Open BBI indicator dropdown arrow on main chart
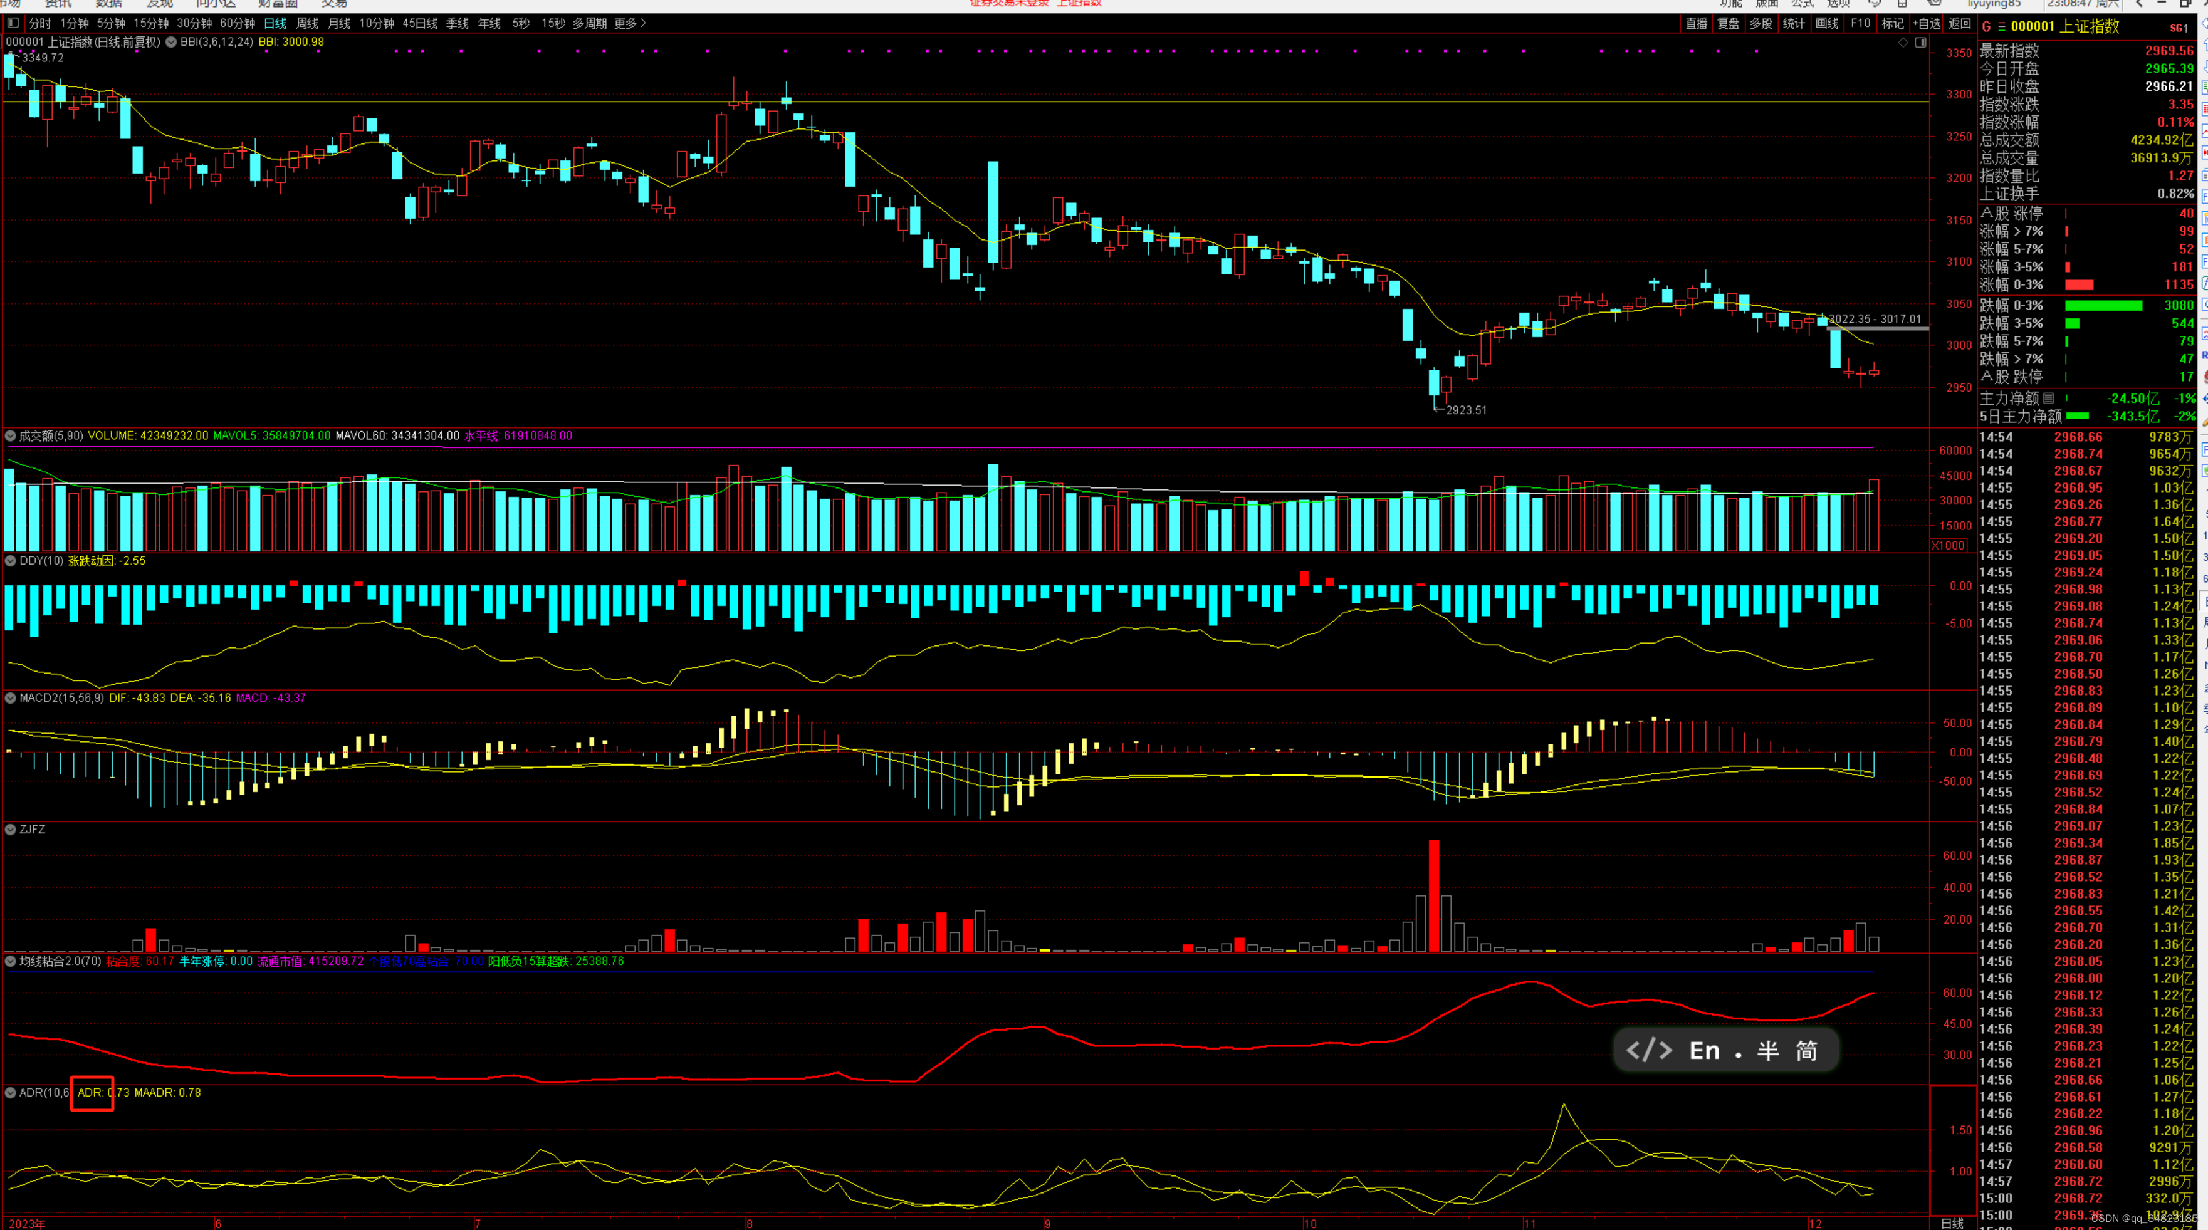2208x1230 pixels. 172,42
